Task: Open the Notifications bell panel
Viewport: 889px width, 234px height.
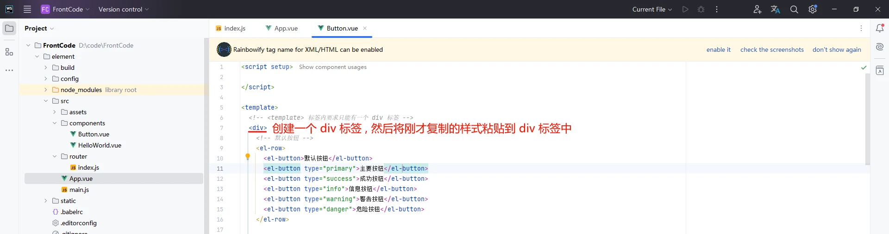Action: point(880,28)
